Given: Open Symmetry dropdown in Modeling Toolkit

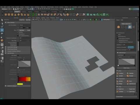Looking at the screenshot, I should click(x=124, y=45).
